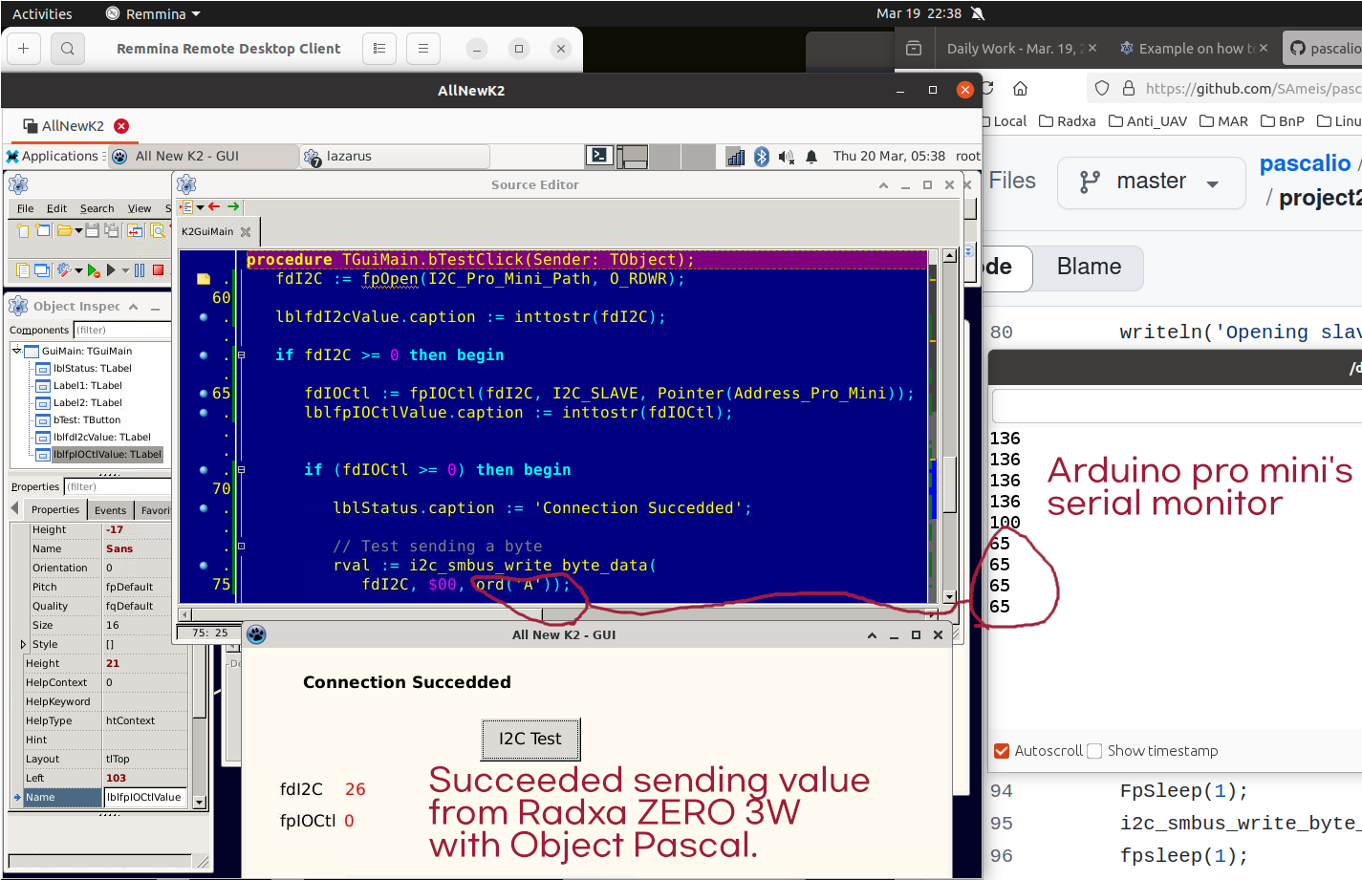Click the New Unit icon in Lazarus toolbar
Viewport: 1362px width, 880px height.
coord(23,230)
